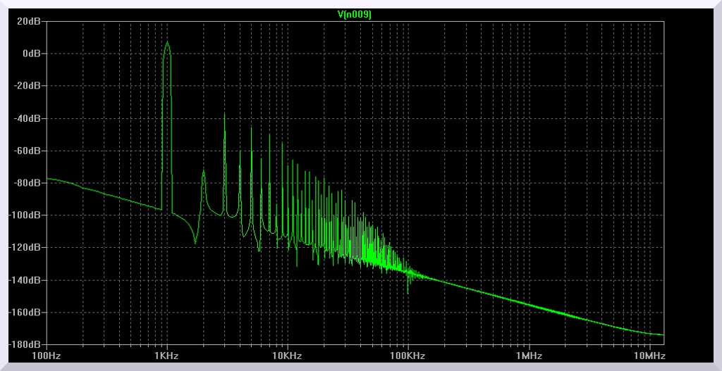Select the 10MHz horizontal axis label

[x=647, y=356]
